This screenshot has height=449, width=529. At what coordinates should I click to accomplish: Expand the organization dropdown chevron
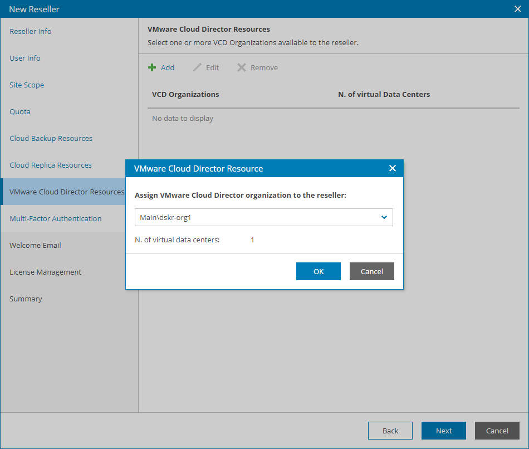pos(384,217)
